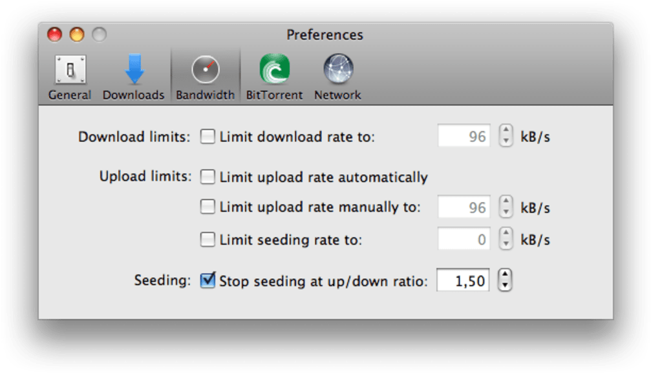Toggle Limit upload rate manually checkbox

pyautogui.click(x=208, y=207)
